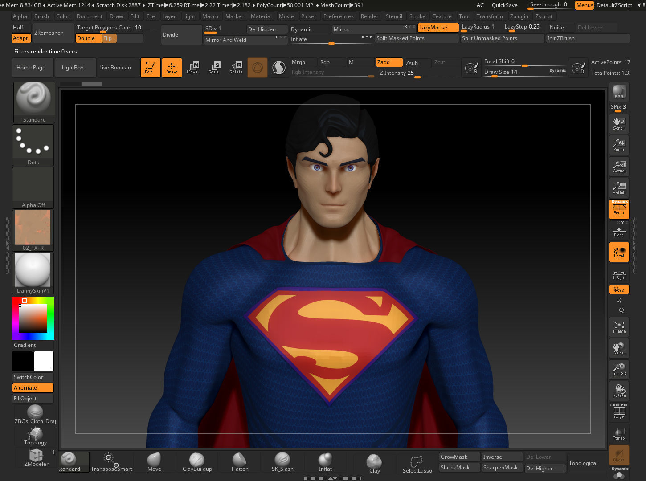The width and height of the screenshot is (646, 481).
Task: Toggle Perspective (Persp) mode
Action: point(619,209)
